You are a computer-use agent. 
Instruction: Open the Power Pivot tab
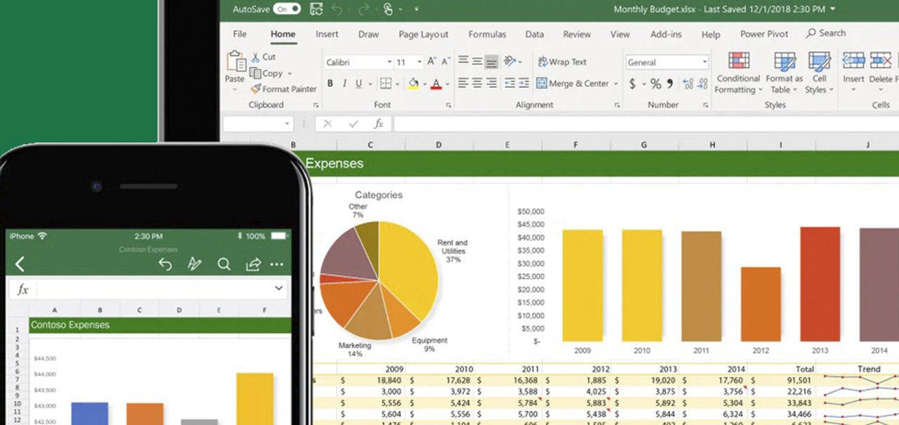coord(764,34)
